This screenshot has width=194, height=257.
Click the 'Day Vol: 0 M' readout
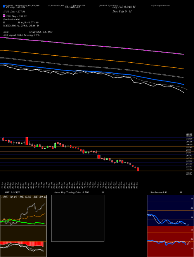[x=122, y=12]
